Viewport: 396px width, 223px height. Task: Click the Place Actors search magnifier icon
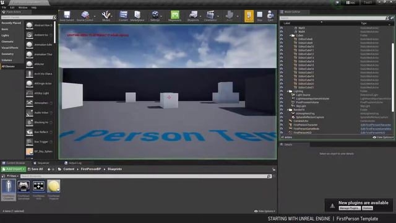coord(54,17)
